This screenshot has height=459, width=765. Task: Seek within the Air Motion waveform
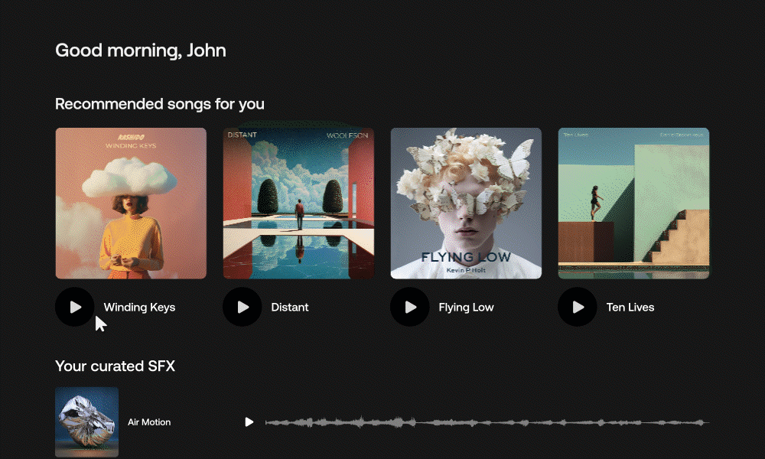487,422
